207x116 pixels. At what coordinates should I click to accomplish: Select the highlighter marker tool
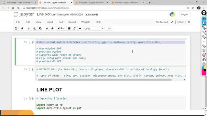(204, 28)
